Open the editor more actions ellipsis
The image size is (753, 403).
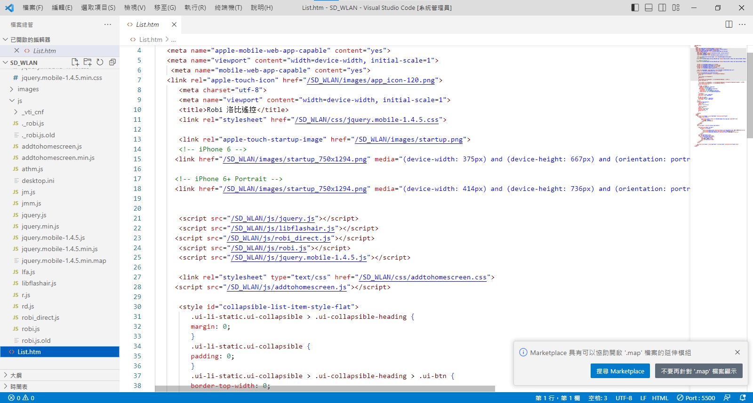(742, 24)
